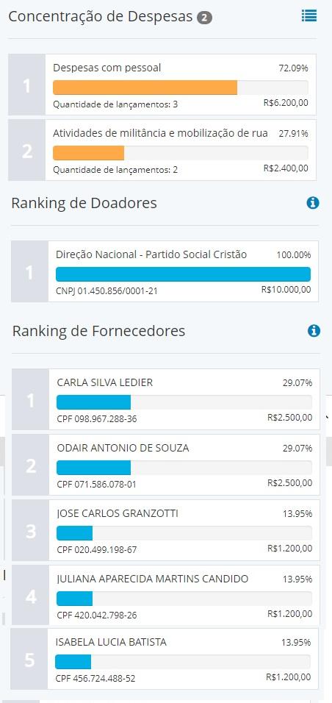The width and height of the screenshot is (332, 703).
Task: Click CNPJ 01.450.856/0001-21 text
Action: (107, 291)
